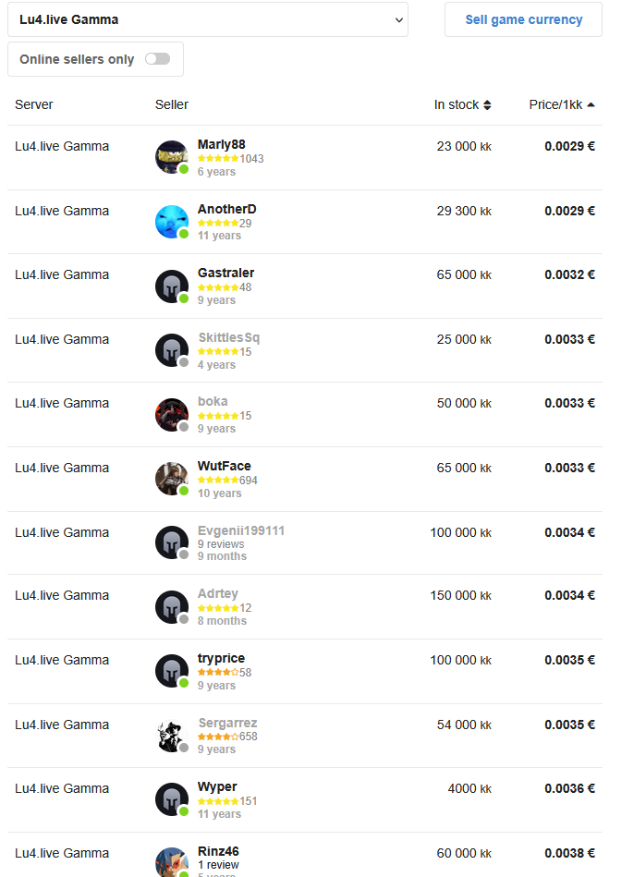Click Wyper's helmet avatar

(x=172, y=799)
